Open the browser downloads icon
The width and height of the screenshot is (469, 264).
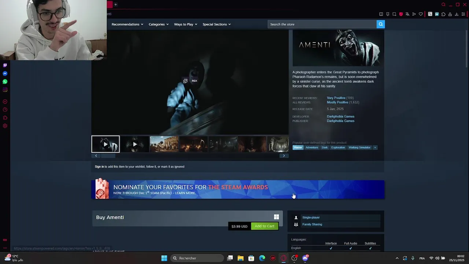coord(457,14)
